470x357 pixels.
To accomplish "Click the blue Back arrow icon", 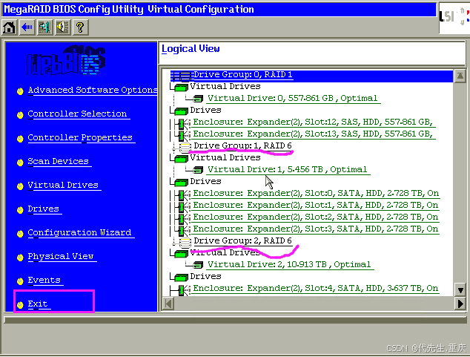I will coord(27,27).
